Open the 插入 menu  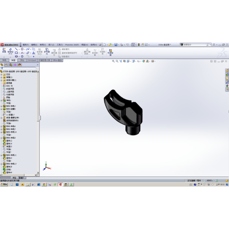tap(51, 45)
